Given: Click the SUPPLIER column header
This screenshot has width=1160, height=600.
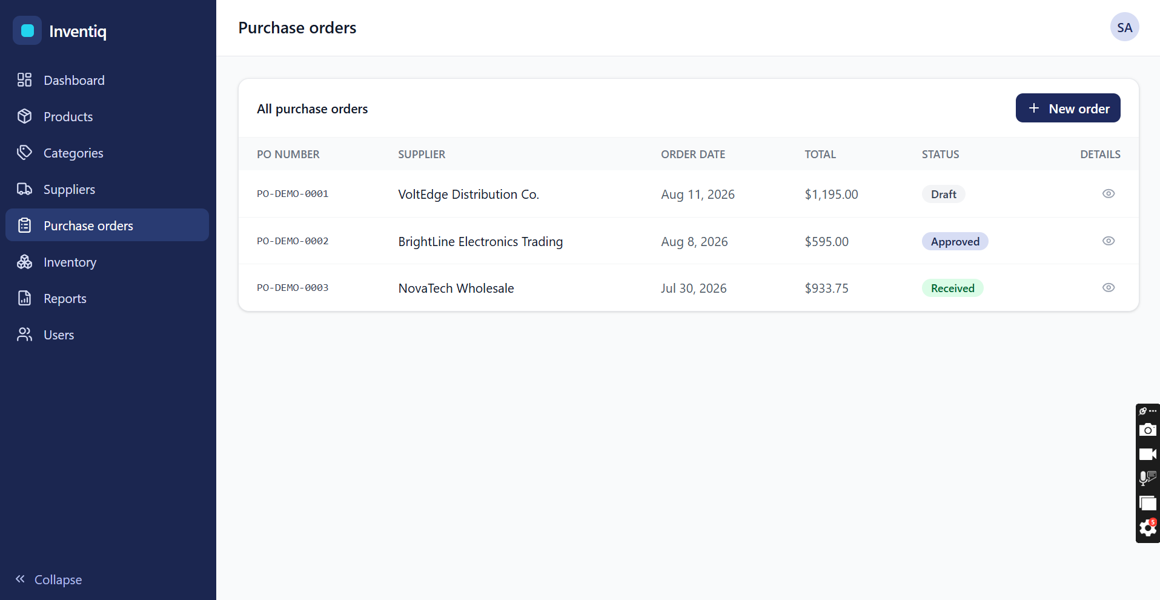Looking at the screenshot, I should click(422, 154).
